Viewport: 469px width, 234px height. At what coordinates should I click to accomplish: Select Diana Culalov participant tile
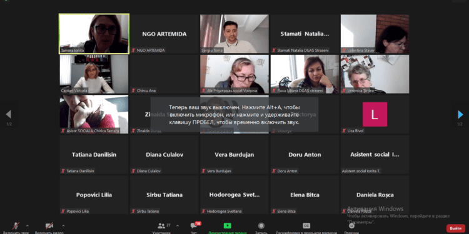pyautogui.click(x=164, y=155)
